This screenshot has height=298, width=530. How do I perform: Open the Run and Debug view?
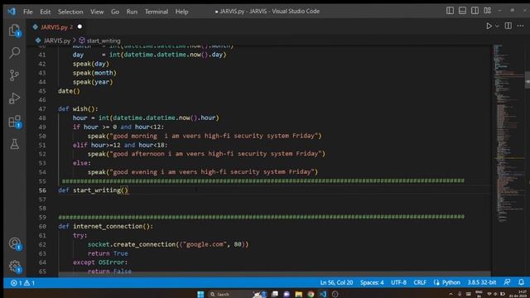tap(15, 99)
